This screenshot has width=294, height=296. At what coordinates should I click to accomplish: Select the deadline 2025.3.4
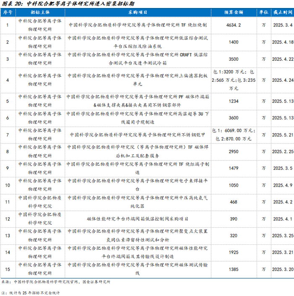pyautogui.click(x=283, y=25)
